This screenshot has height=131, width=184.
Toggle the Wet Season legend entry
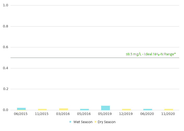coord(83,122)
